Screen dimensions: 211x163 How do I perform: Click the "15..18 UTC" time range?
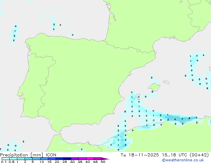pos(174,155)
